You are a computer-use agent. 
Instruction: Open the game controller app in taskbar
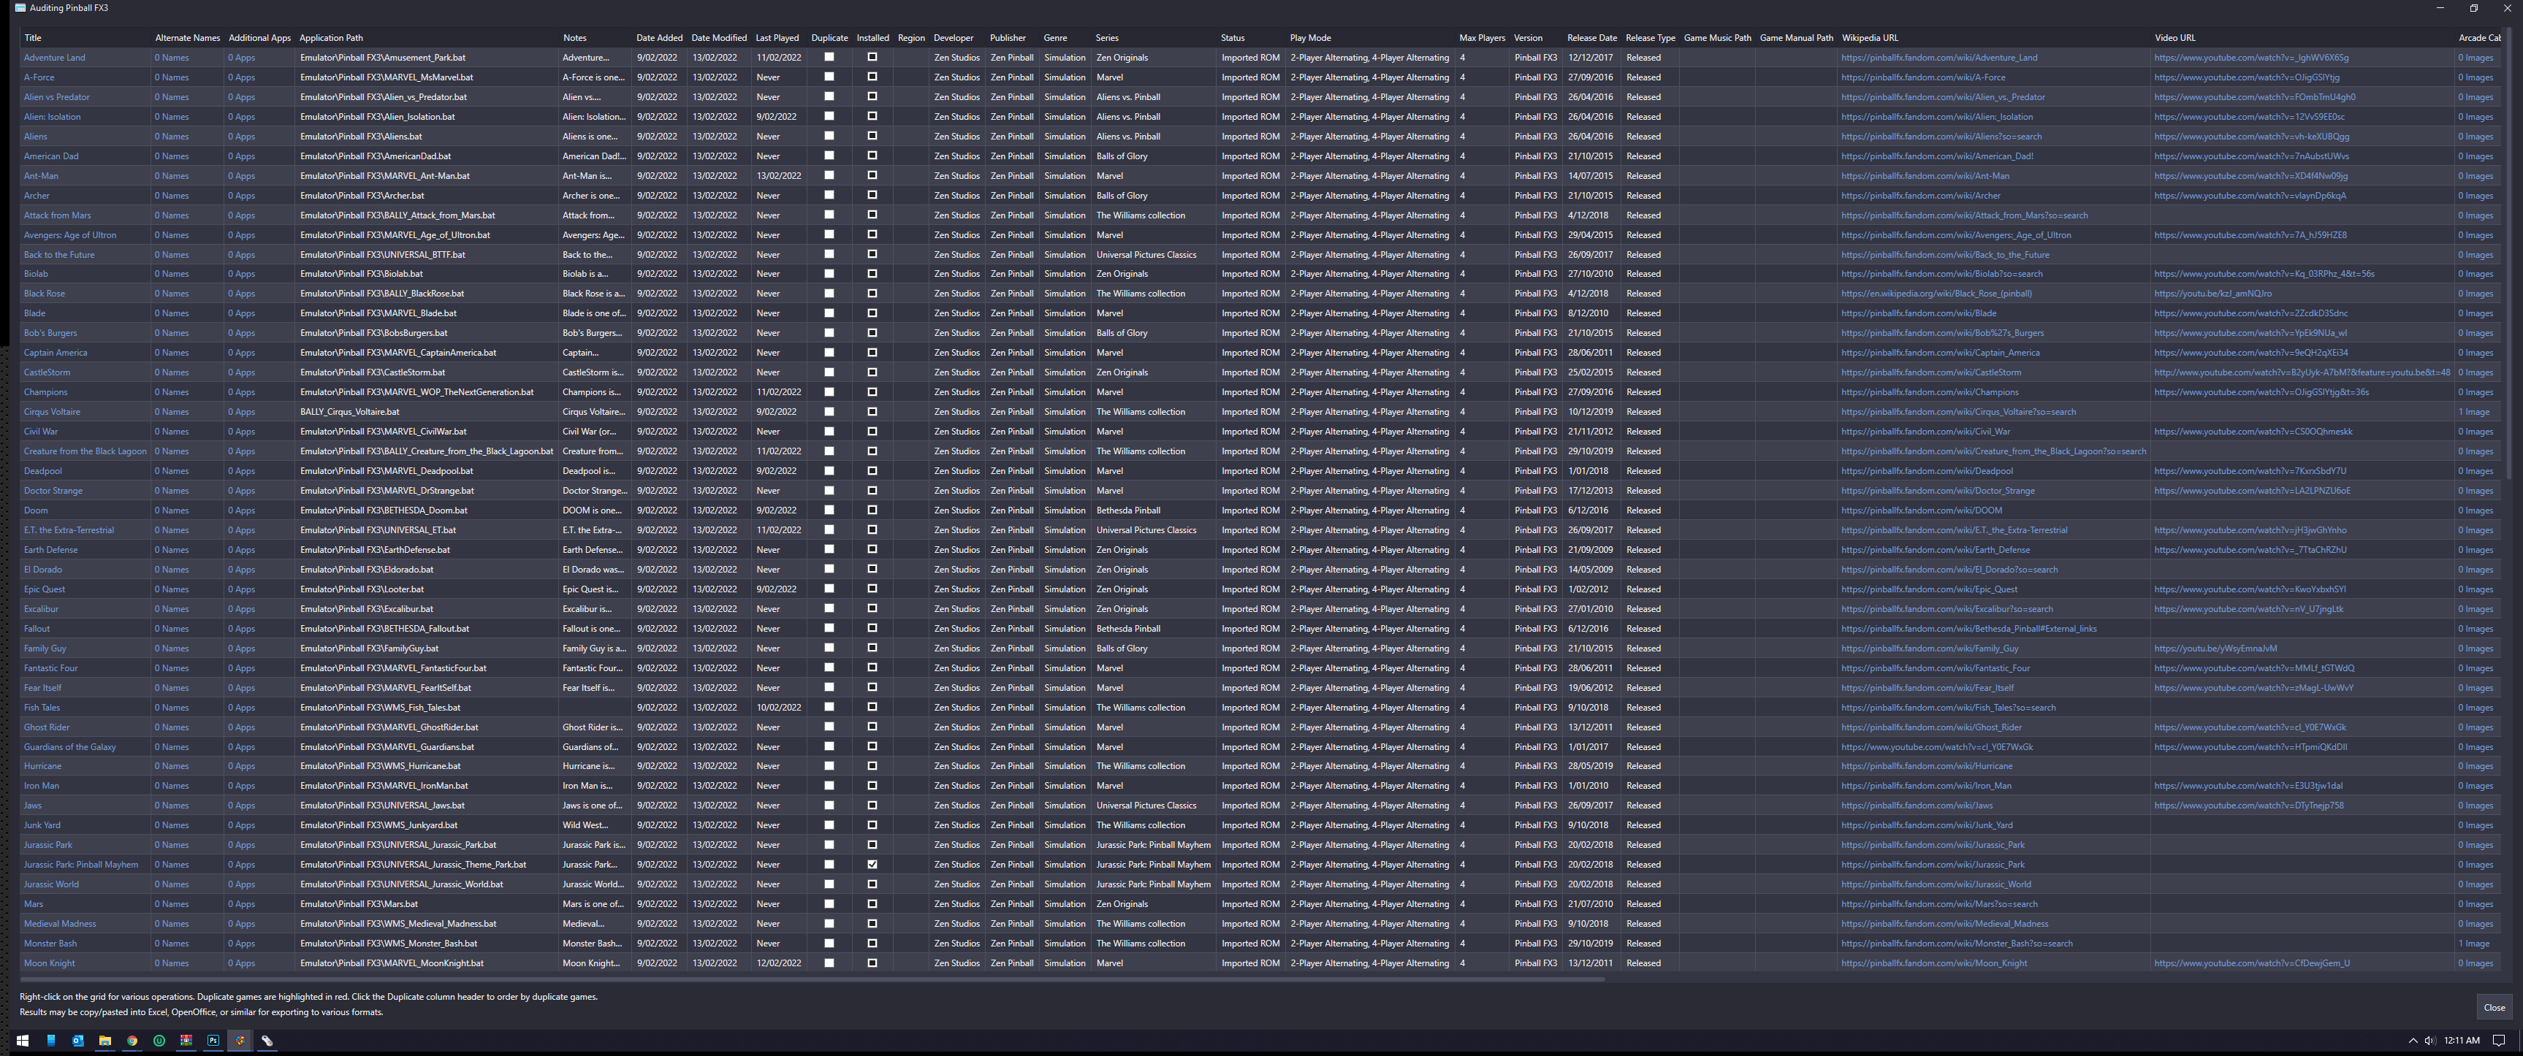point(267,1041)
